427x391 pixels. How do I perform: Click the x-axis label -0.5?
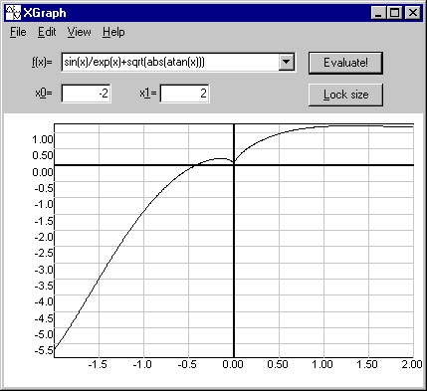(187, 364)
